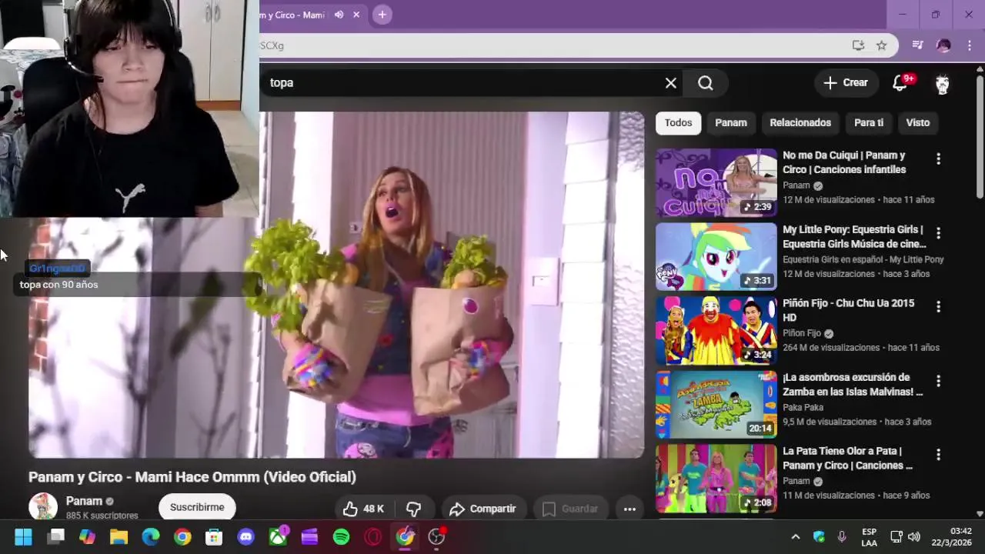Open Spotify from taskbar
Screen dimensions: 985x554
(x=341, y=536)
